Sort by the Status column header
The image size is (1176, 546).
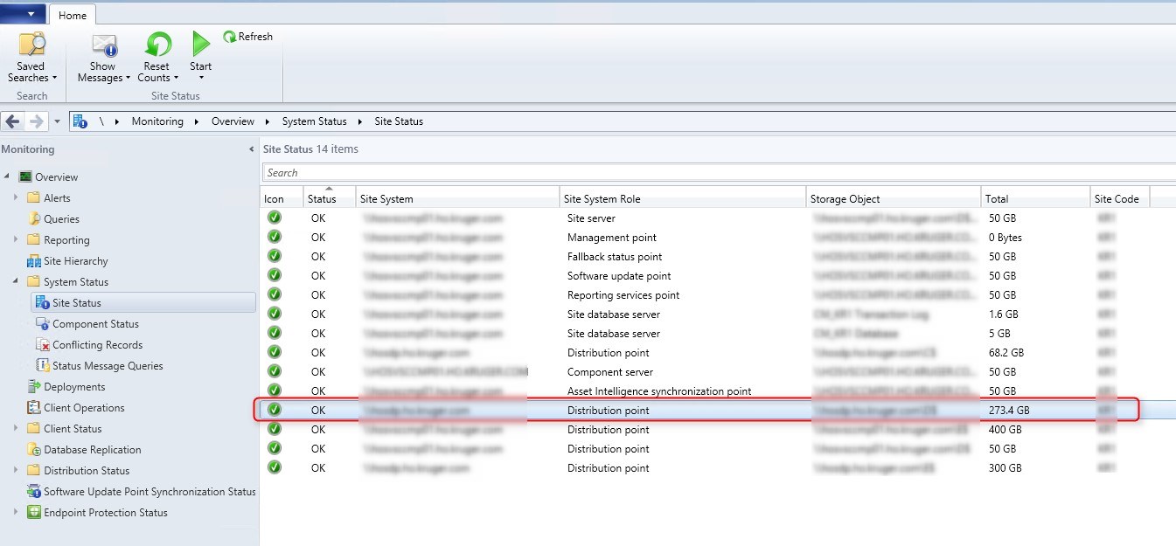tap(330, 198)
